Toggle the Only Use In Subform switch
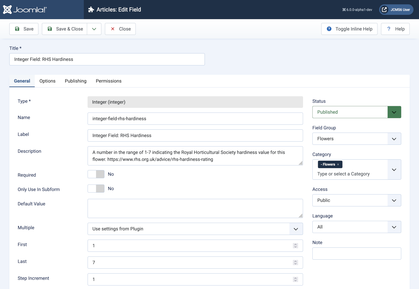This screenshot has width=419, height=289. pyautogui.click(x=96, y=189)
